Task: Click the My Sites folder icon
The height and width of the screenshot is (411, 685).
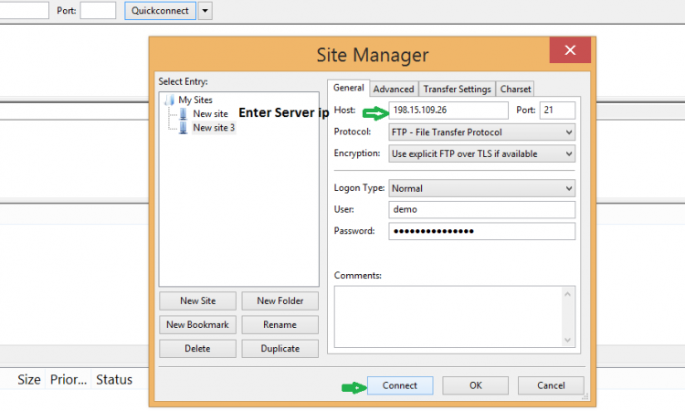Action: coord(170,100)
